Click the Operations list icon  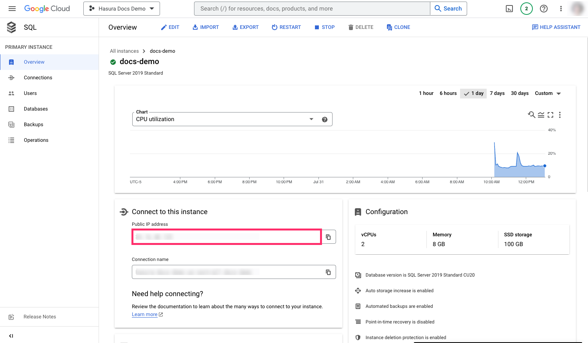11,140
